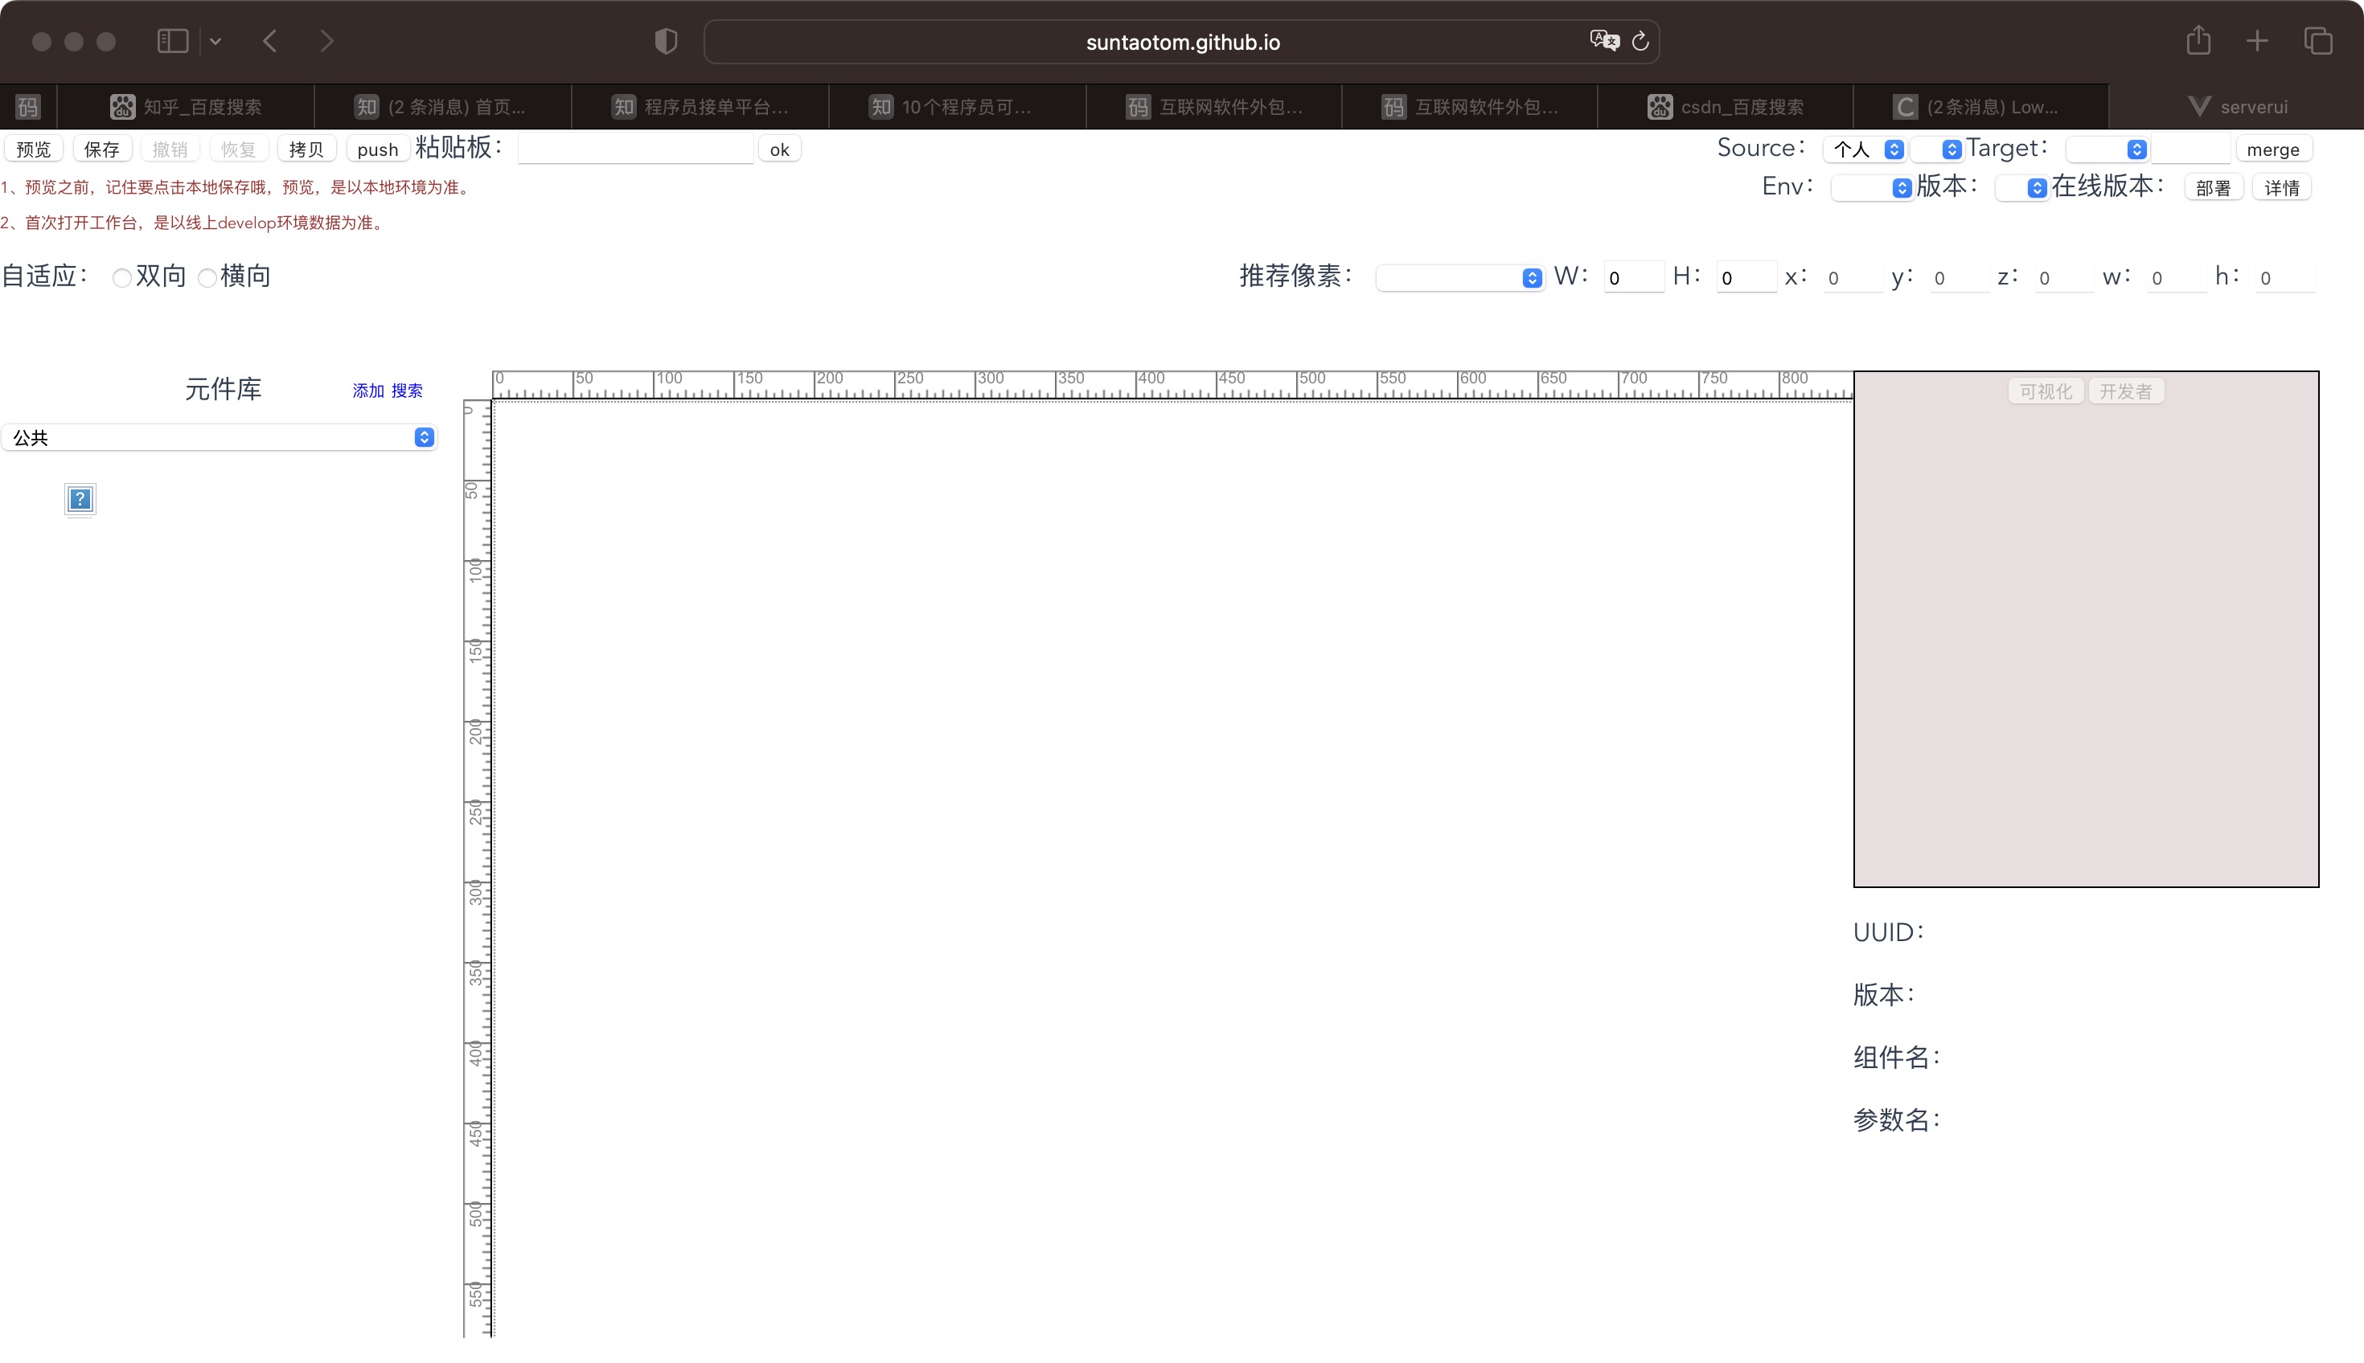Open a new tab with plus icon
2364x1363 pixels.
(x=2257, y=41)
